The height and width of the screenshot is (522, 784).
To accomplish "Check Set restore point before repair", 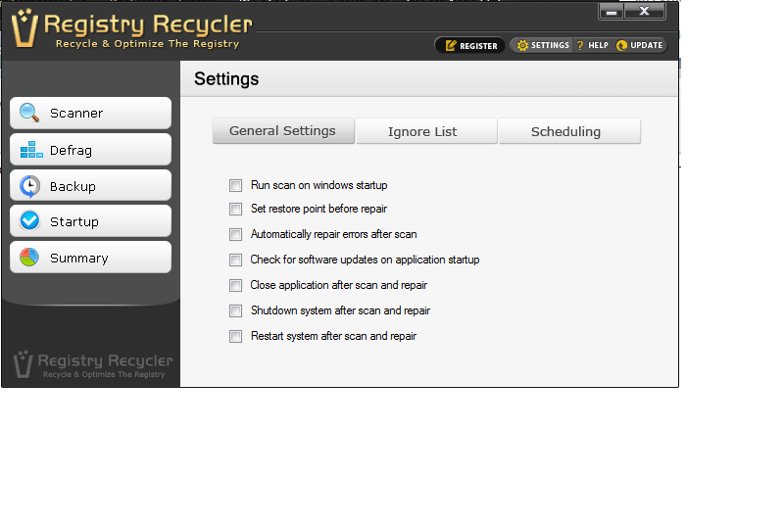I will click(235, 209).
